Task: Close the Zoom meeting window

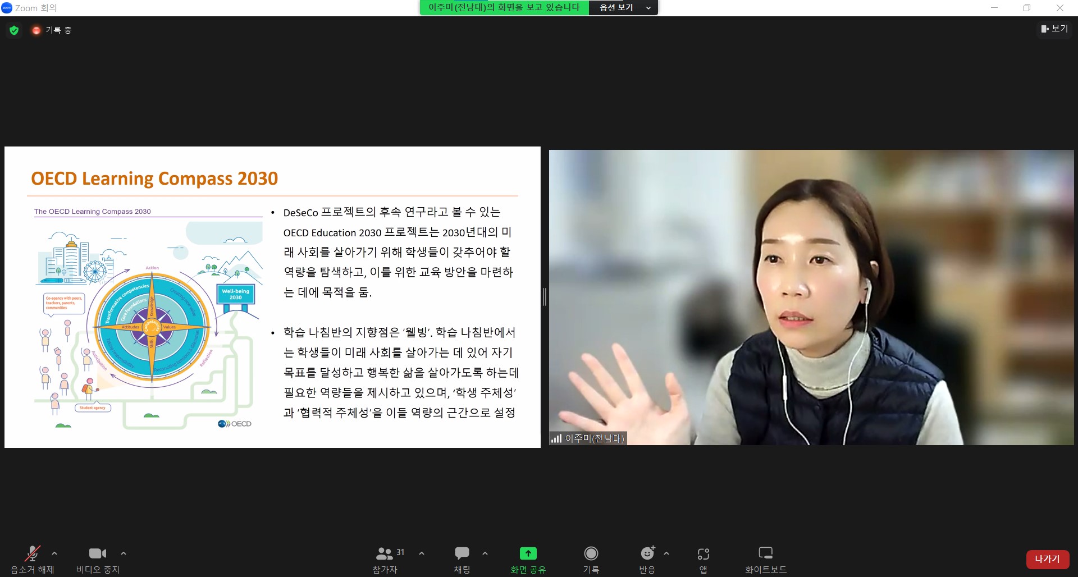Action: coord(1060,8)
